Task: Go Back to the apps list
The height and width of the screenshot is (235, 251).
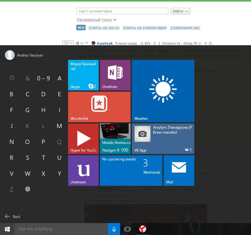Action: [x=13, y=216]
